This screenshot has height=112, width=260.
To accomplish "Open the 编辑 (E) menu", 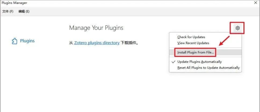I will (24, 12).
